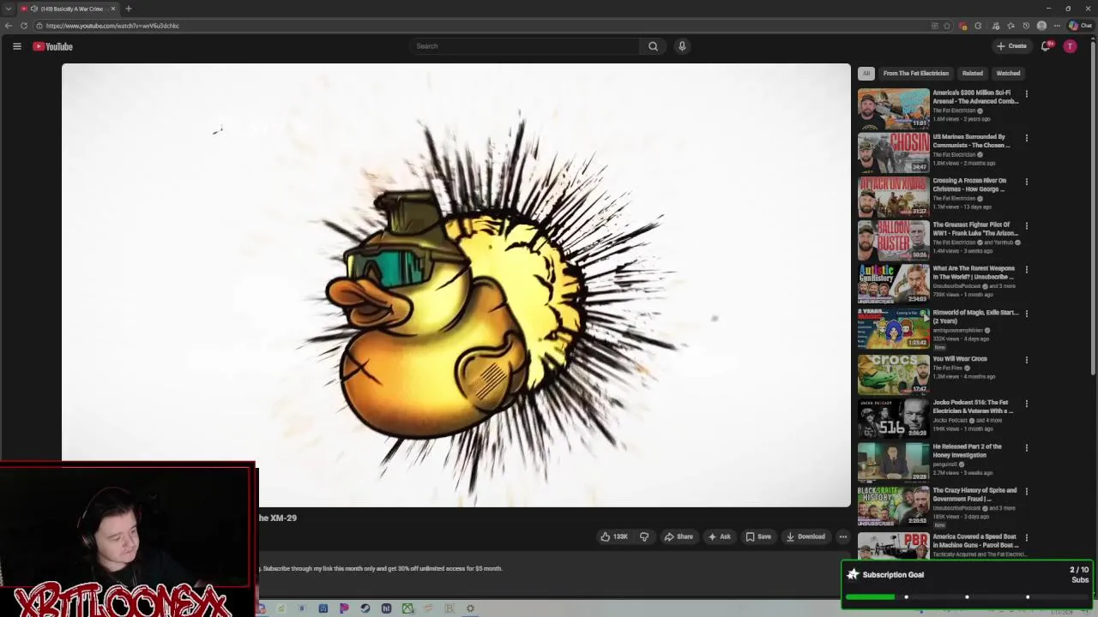The image size is (1098, 617).
Task: Switch to Basically A War Crime tab
Action: [70, 9]
